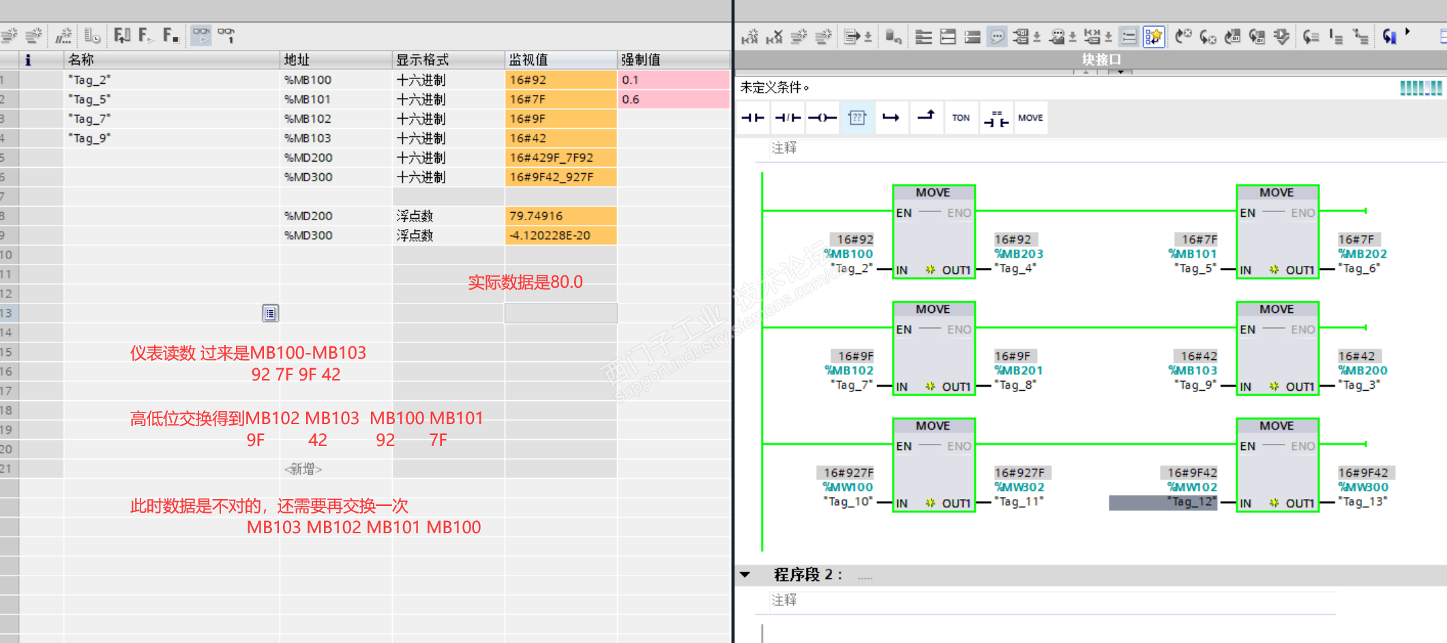Collapse network 程序段 2
Screen dimensions: 1447x643
[x=745, y=575]
